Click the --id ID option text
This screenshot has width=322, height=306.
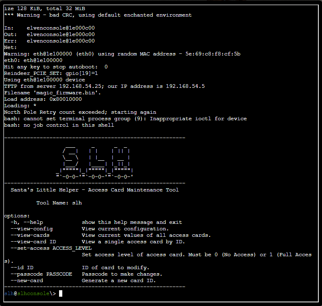22,268
